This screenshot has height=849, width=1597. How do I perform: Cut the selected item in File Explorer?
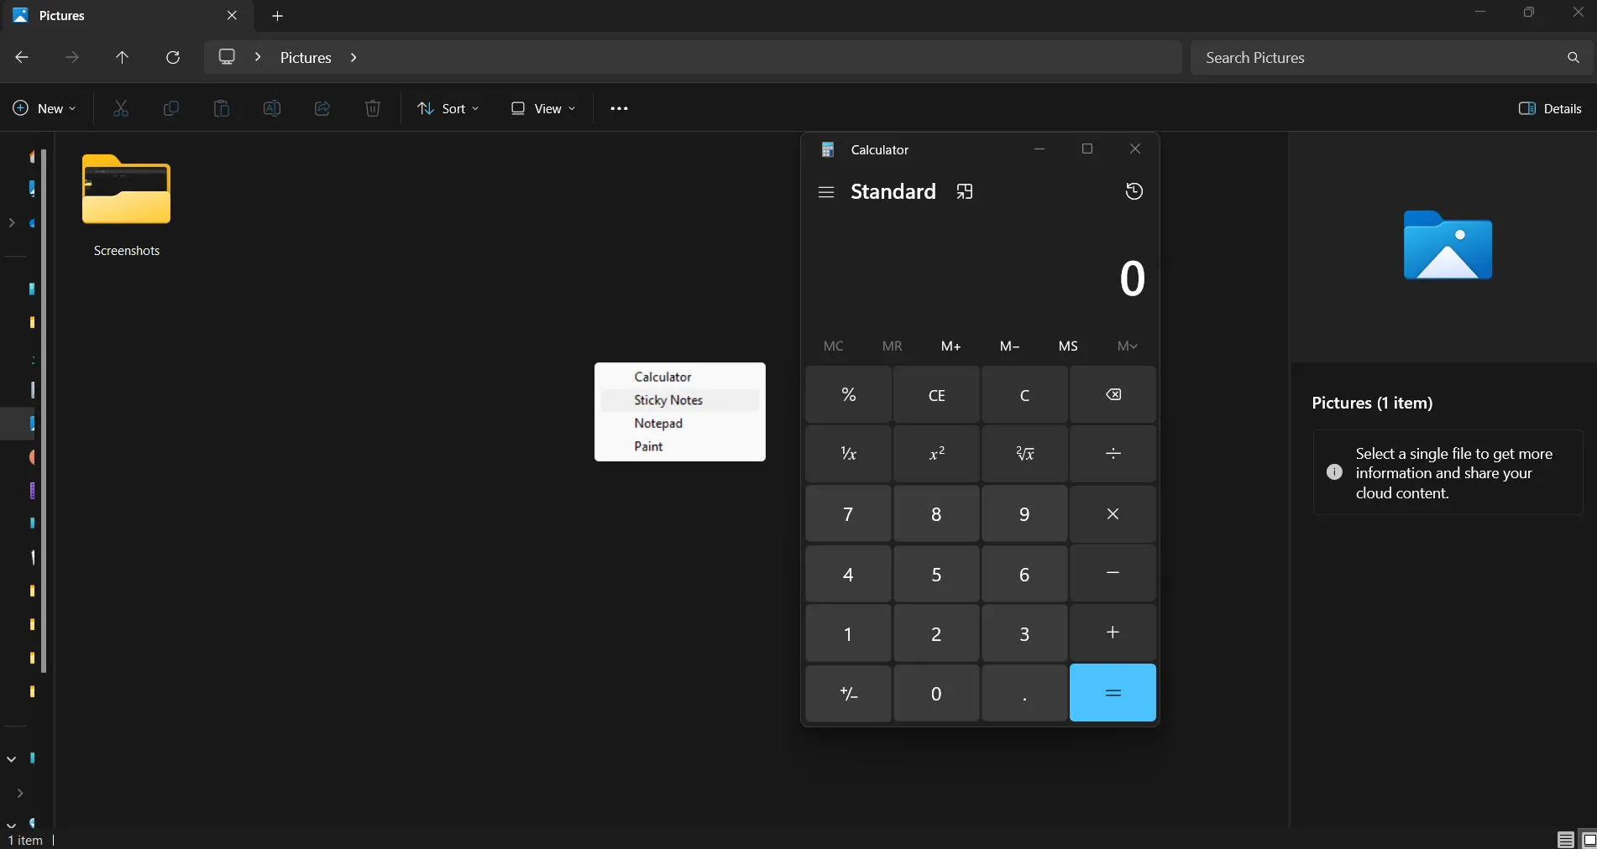tap(121, 108)
